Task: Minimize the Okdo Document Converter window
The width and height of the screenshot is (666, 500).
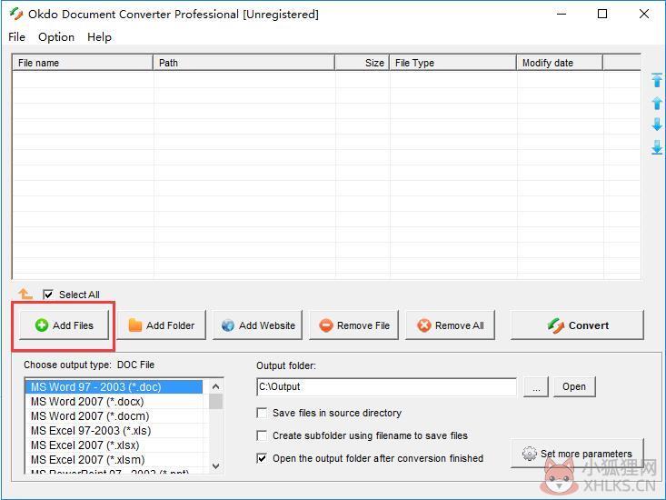Action: click(x=562, y=14)
